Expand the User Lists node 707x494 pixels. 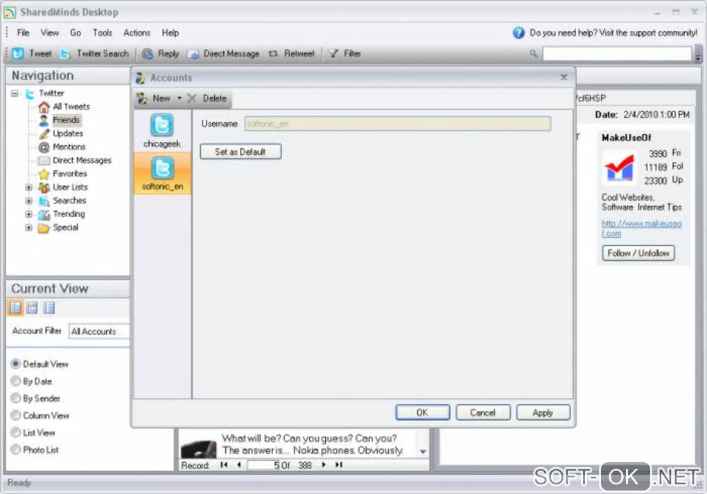click(x=29, y=187)
